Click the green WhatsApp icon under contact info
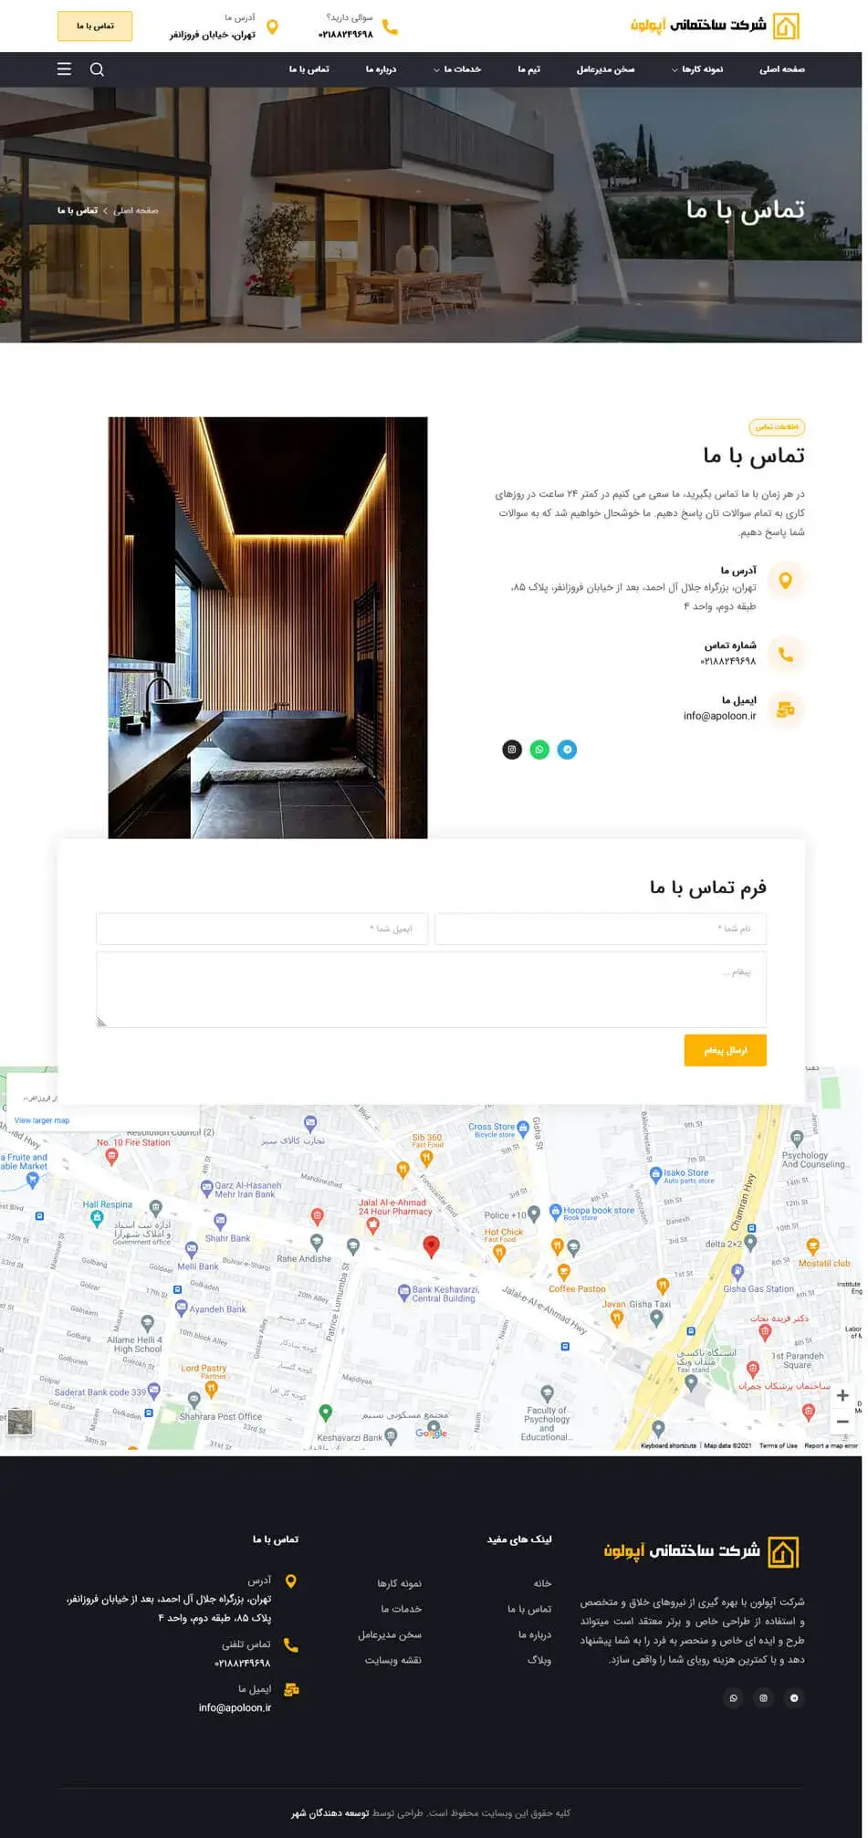Screen dimensions: 868x1838 coord(539,750)
